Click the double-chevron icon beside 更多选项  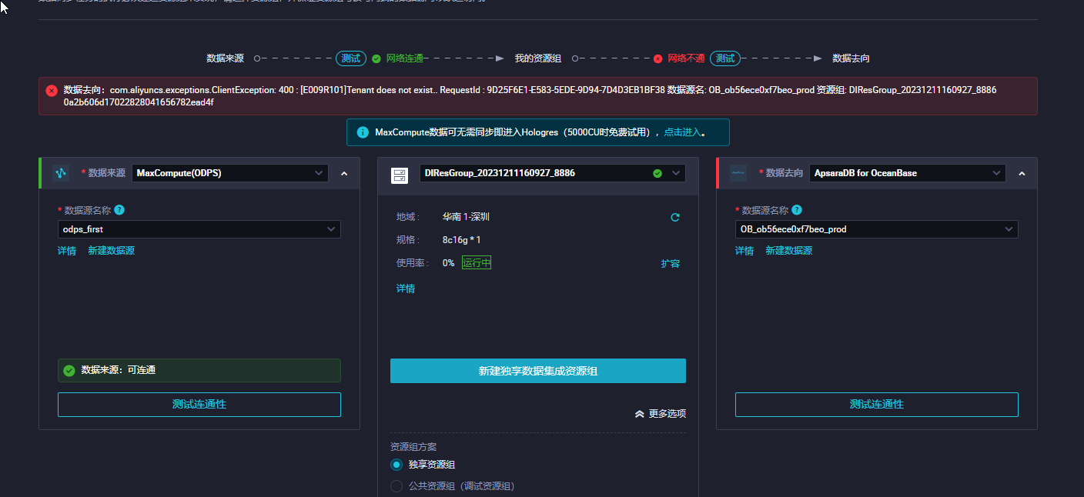tap(639, 414)
